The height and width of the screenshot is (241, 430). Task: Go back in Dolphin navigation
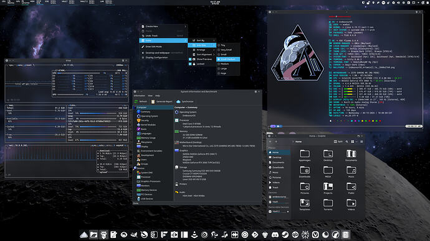point(270,142)
